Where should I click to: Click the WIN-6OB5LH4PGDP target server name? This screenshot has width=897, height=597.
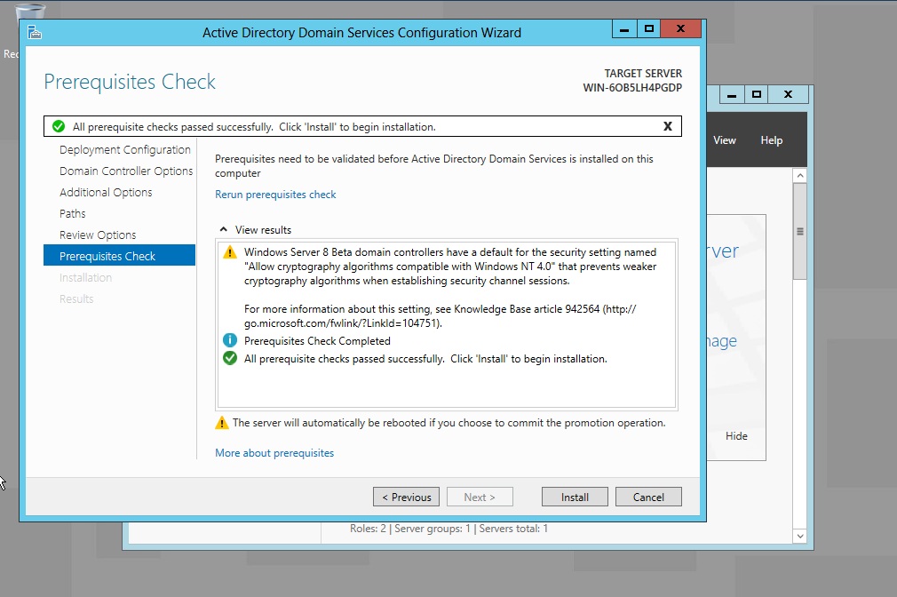click(632, 88)
